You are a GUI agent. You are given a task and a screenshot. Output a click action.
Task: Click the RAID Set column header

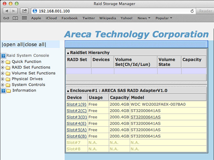point(79,62)
